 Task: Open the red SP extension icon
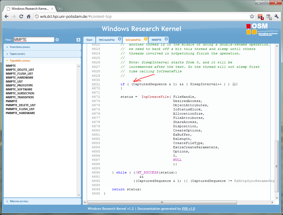pos(261,17)
